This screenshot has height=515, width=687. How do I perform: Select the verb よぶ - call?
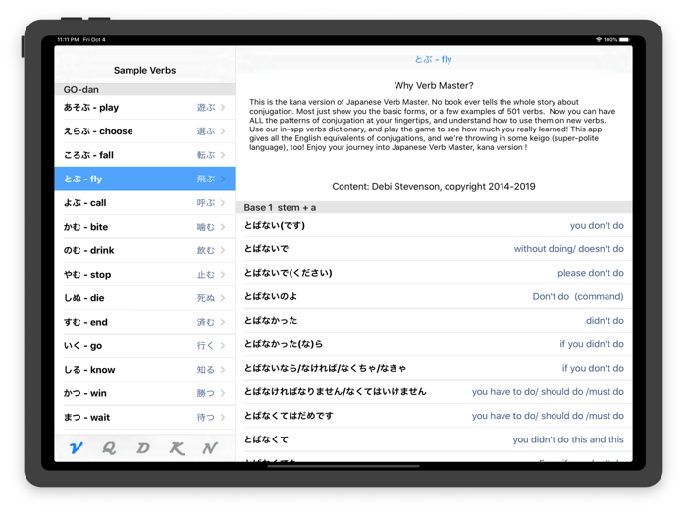tap(144, 203)
